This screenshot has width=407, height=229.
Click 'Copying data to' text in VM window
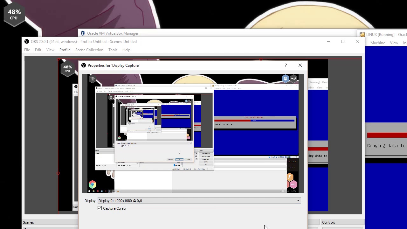click(x=386, y=146)
